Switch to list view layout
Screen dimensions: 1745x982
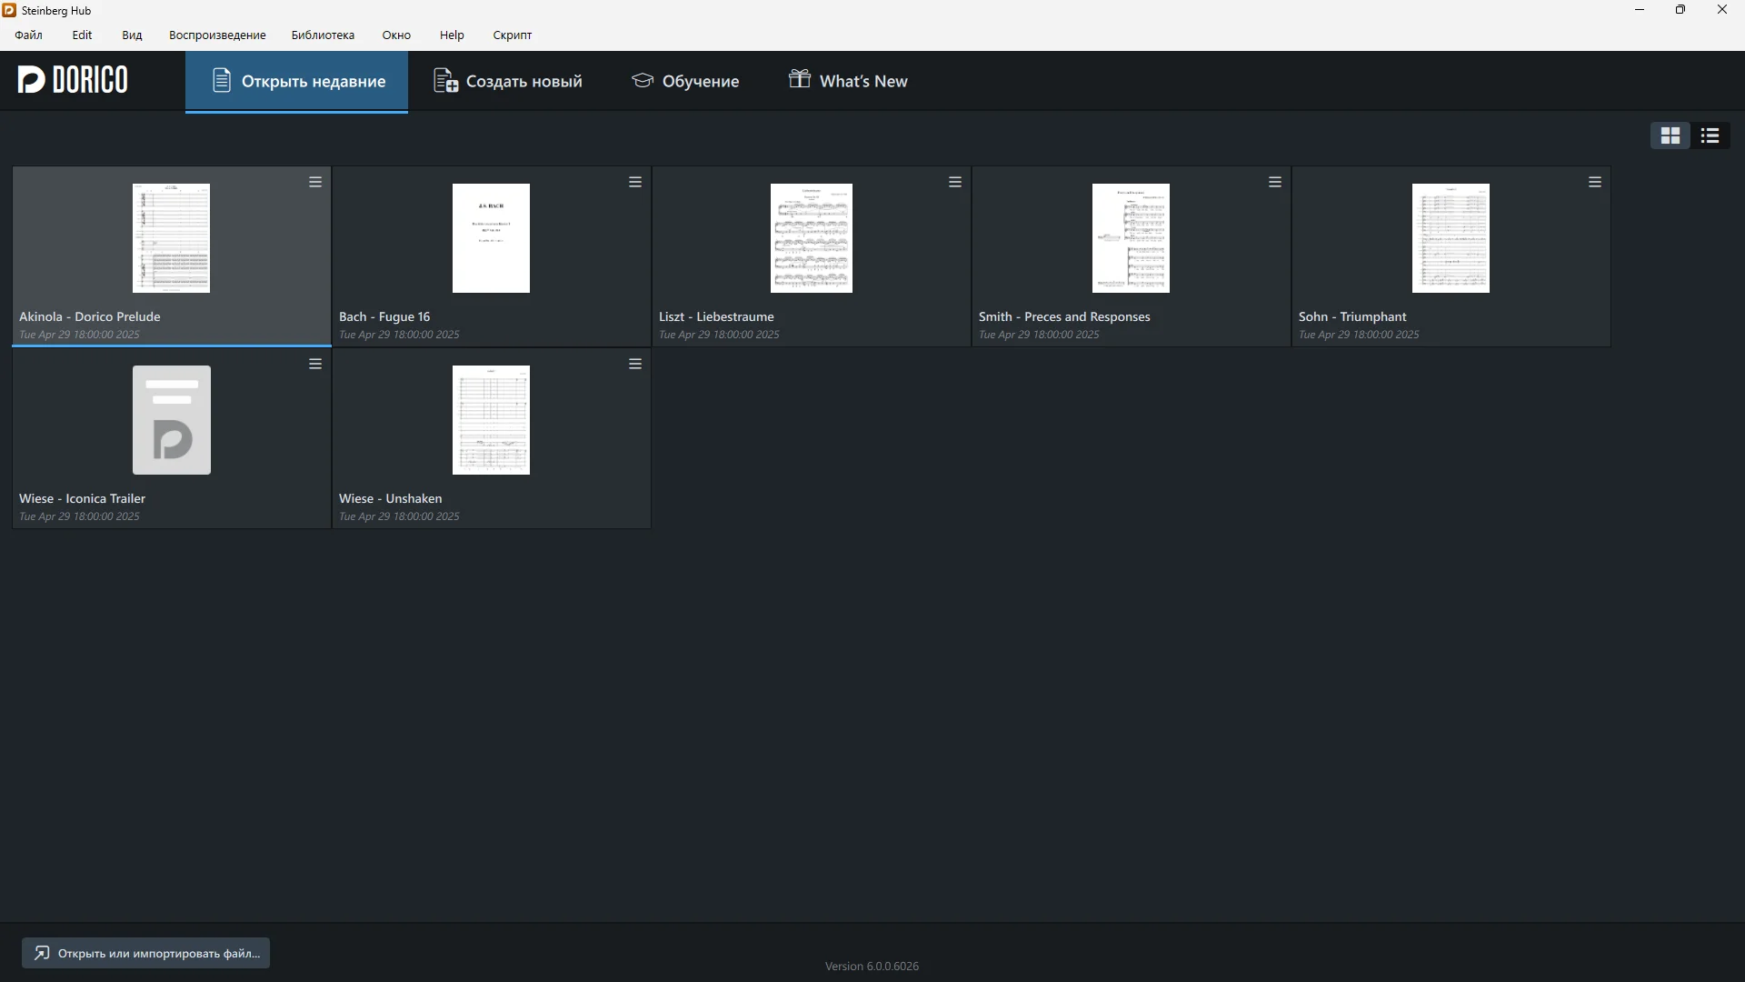click(1710, 135)
